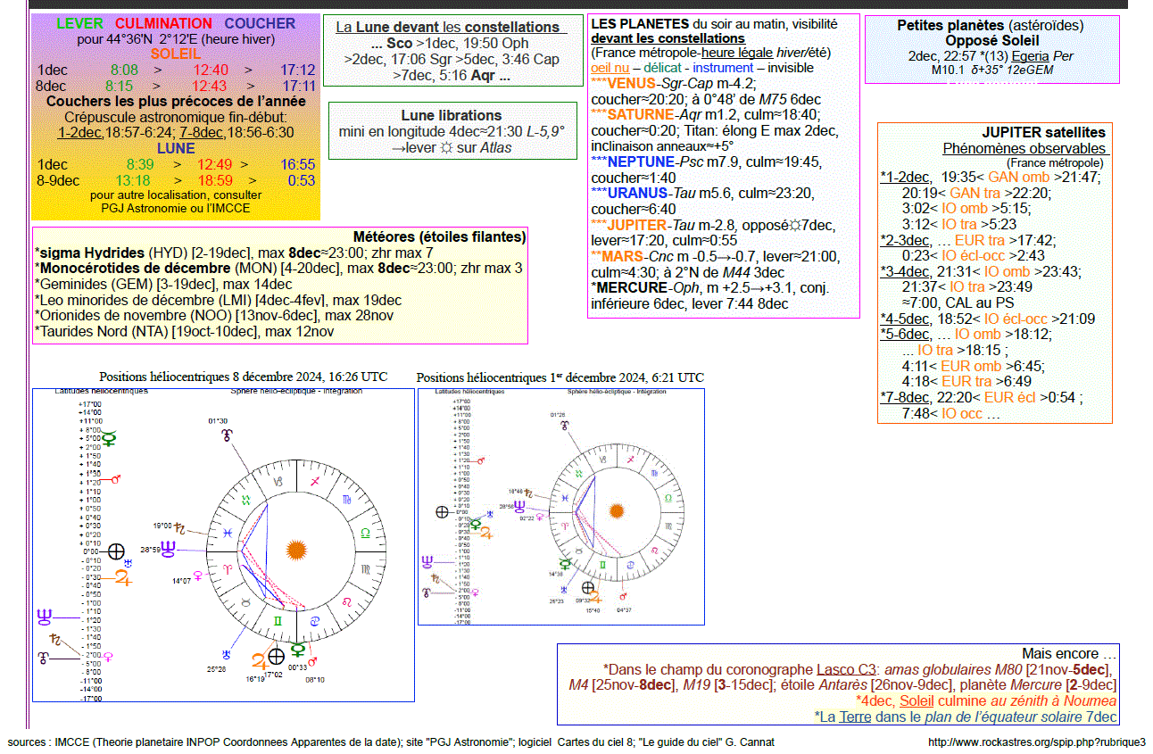
Task: Select the blue COUCHER heading
Action: tap(260, 23)
